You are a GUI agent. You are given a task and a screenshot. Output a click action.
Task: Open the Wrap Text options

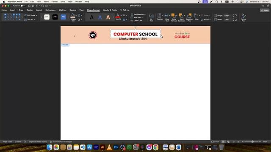click(167, 17)
